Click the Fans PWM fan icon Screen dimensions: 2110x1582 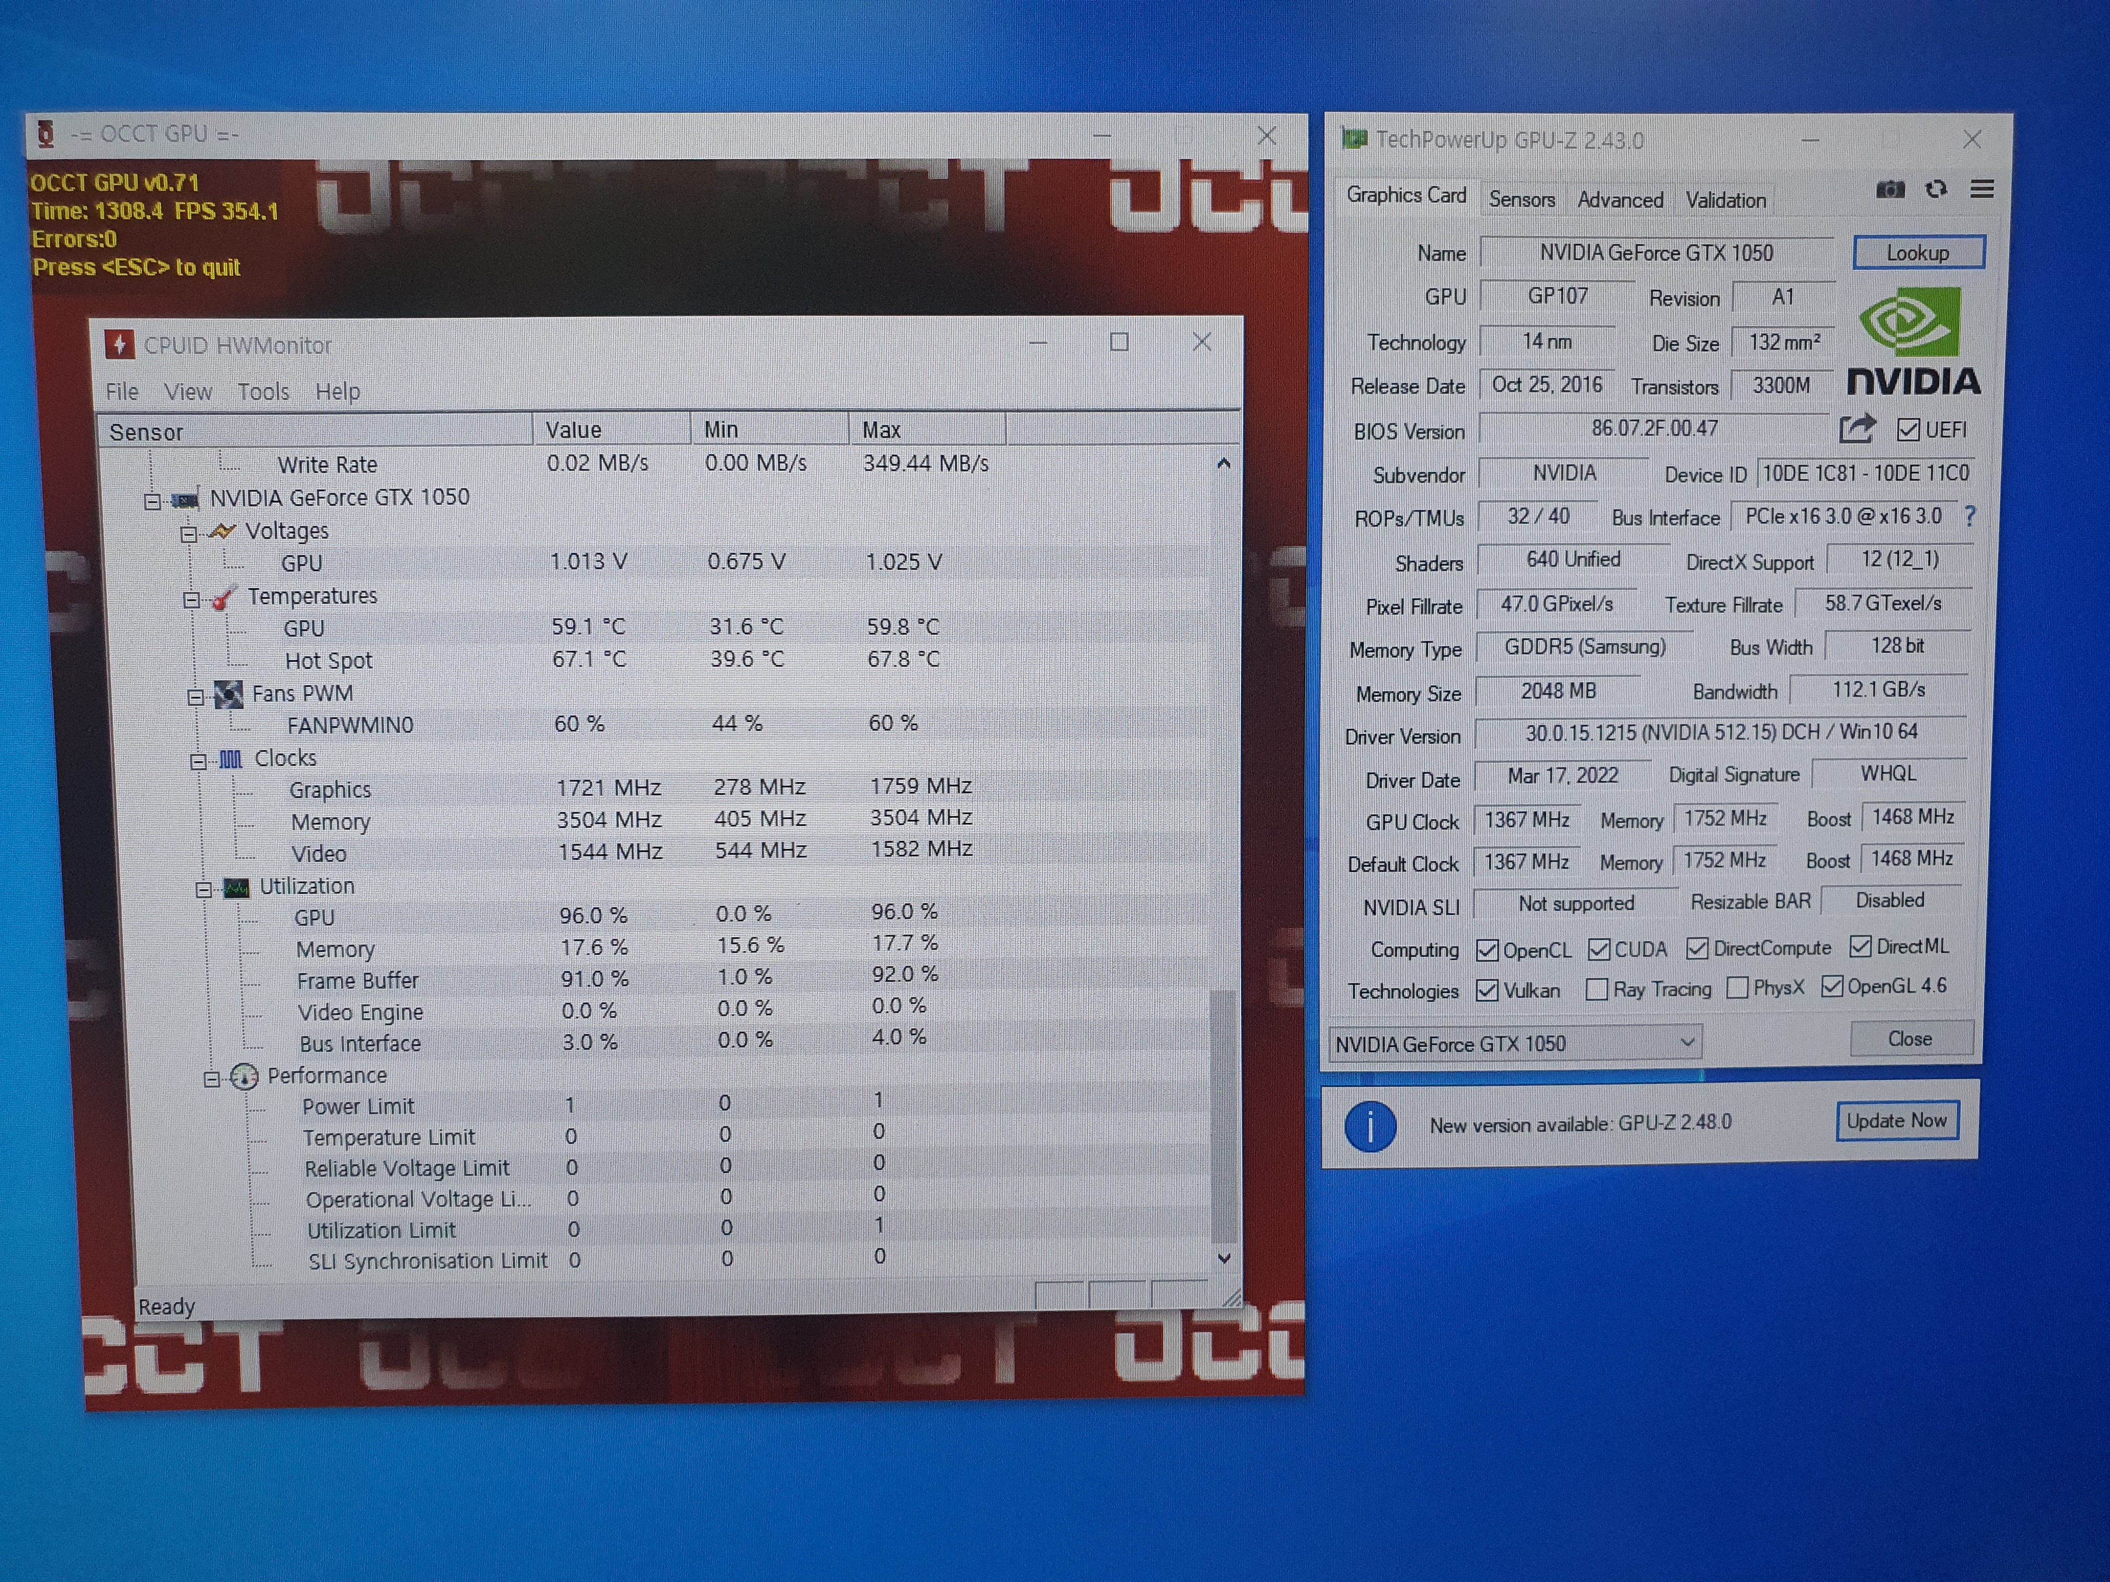[x=229, y=694]
